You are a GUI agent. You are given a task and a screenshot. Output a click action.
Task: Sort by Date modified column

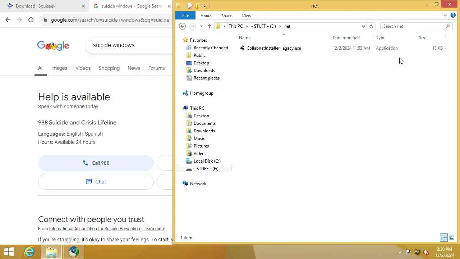(x=346, y=38)
